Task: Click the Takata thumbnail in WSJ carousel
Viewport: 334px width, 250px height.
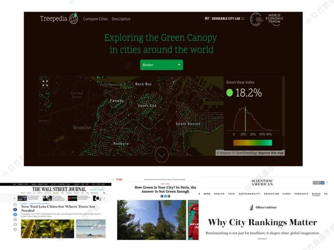Action: (x=72, y=198)
